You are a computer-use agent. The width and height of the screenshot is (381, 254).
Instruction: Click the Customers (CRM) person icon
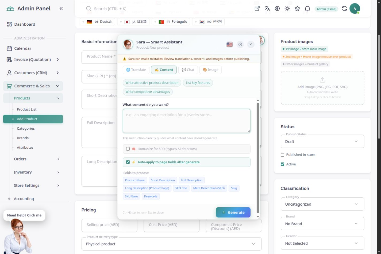click(x=9, y=73)
